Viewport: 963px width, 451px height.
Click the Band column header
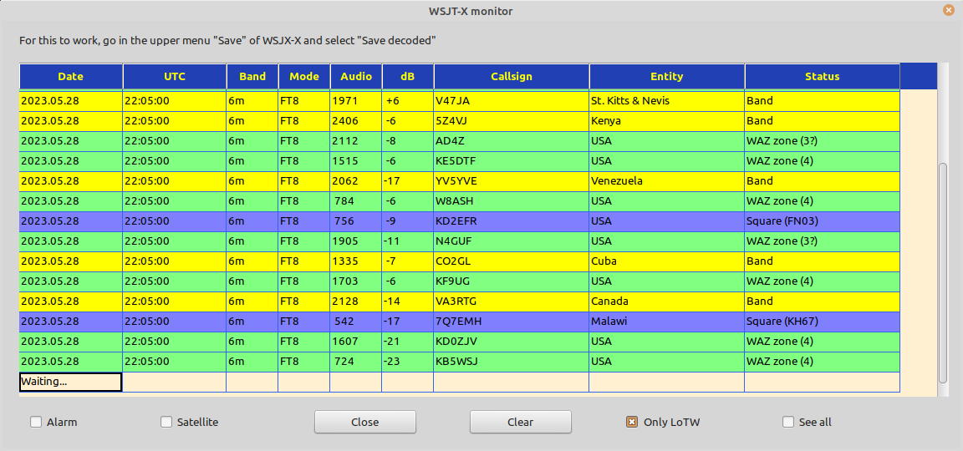coord(252,77)
